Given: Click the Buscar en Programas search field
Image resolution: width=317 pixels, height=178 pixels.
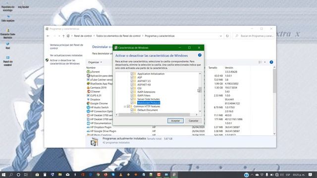Looking at the screenshot, I should [x=253, y=36].
